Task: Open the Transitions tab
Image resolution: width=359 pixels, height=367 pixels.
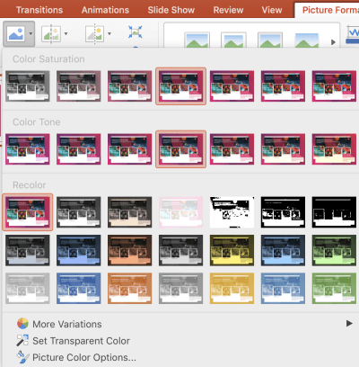Action: click(39, 10)
